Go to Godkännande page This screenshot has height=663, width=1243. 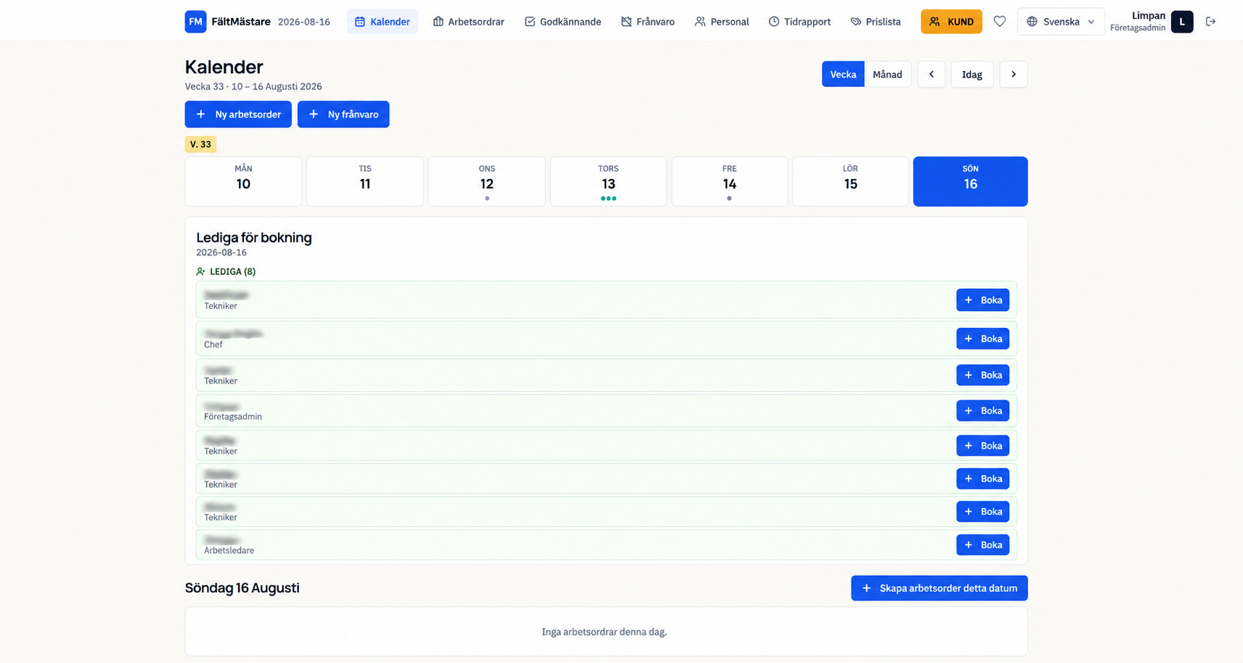[562, 22]
